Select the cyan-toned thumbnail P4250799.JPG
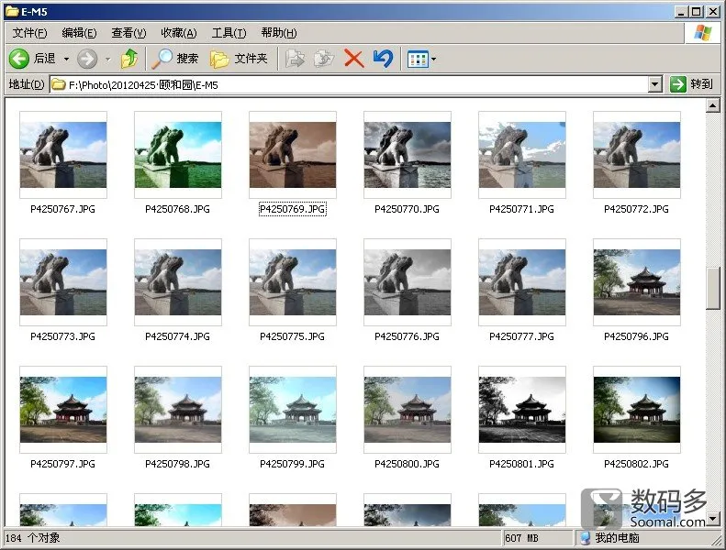The width and height of the screenshot is (726, 550). point(293,410)
